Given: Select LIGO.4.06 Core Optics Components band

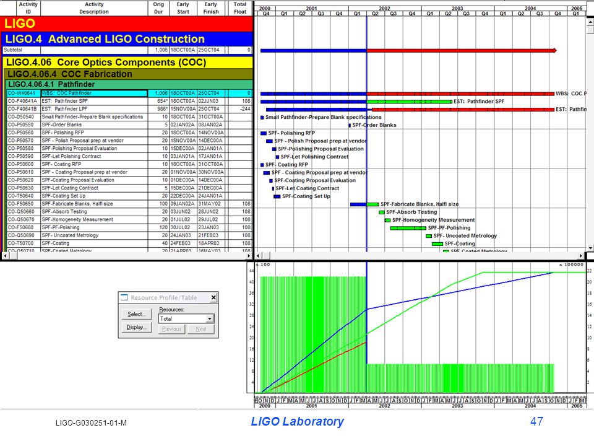Looking at the screenshot, I should pyautogui.click(x=128, y=62).
